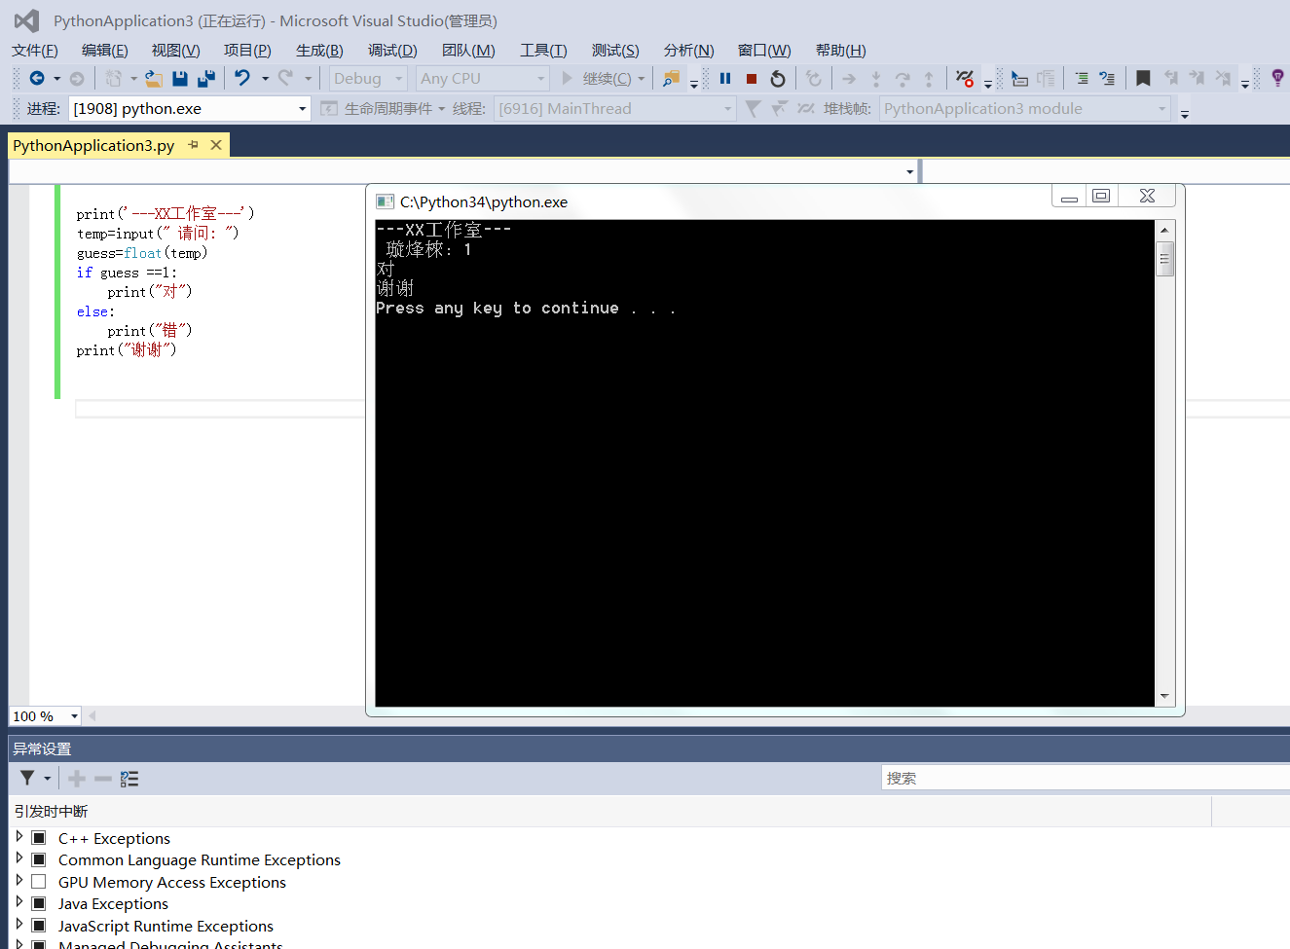Viewport: 1290px width, 949px height.
Task: Enable the GPU Memory Access Exceptions checkbox
Action: coord(39,882)
